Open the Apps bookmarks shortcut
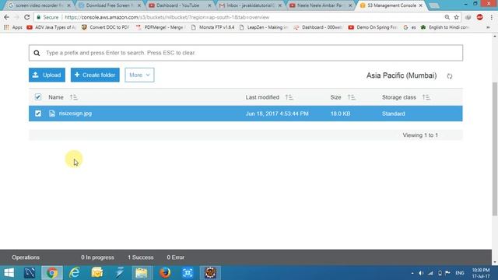 pyautogui.click(x=13, y=27)
